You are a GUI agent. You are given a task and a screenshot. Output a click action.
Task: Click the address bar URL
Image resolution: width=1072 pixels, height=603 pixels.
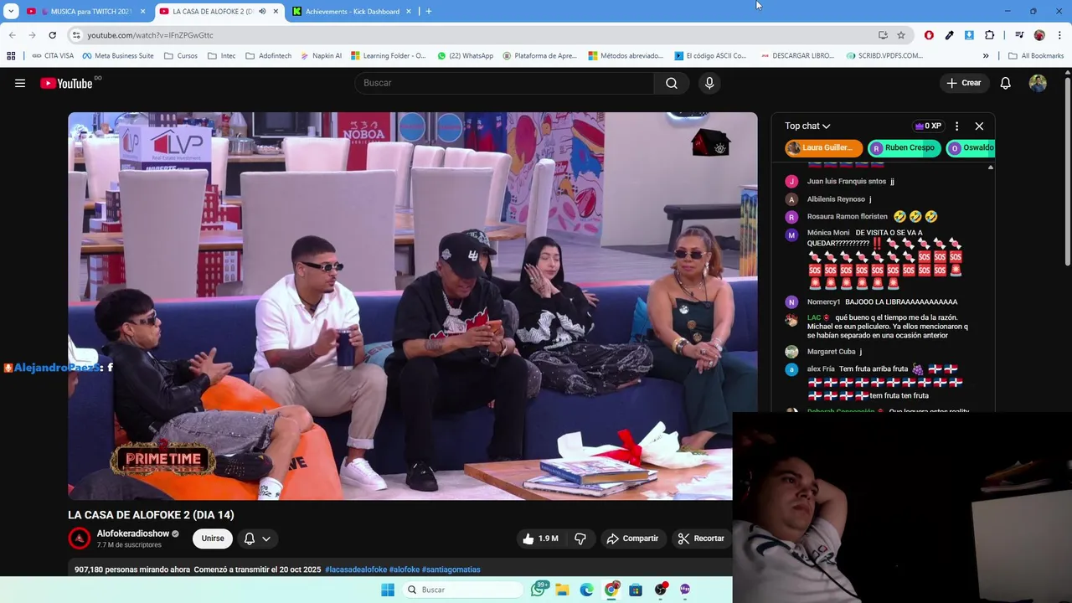point(151,35)
